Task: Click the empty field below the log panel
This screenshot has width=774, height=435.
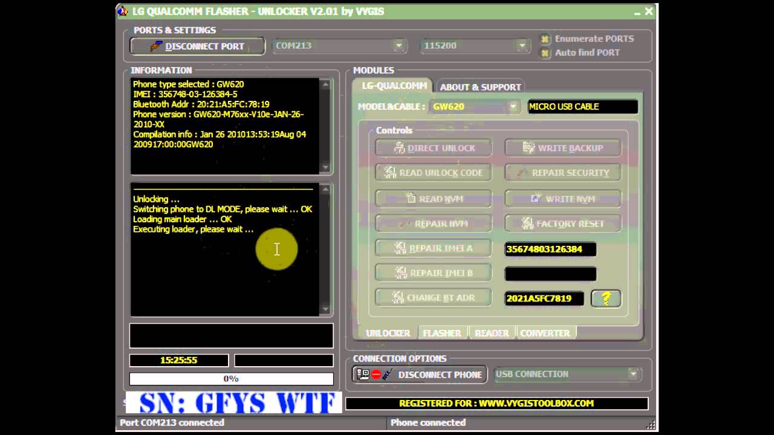Action: pyautogui.click(x=231, y=336)
